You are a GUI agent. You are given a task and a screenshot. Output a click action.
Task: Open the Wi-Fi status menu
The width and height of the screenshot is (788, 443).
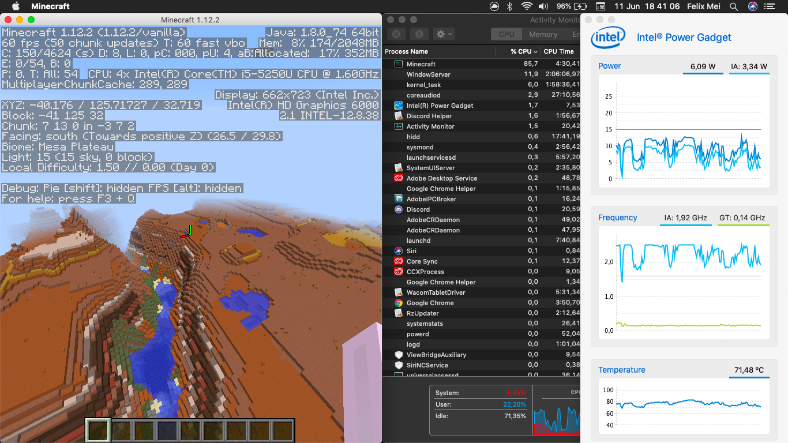pos(526,6)
